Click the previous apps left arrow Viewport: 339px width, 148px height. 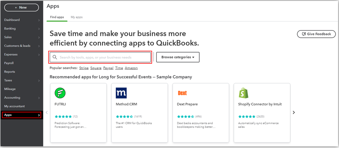(47, 112)
